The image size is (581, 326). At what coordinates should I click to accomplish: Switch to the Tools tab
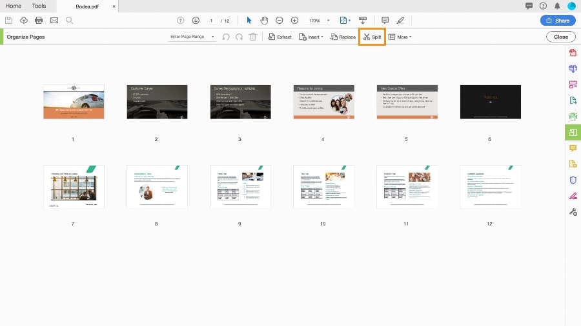39,6
